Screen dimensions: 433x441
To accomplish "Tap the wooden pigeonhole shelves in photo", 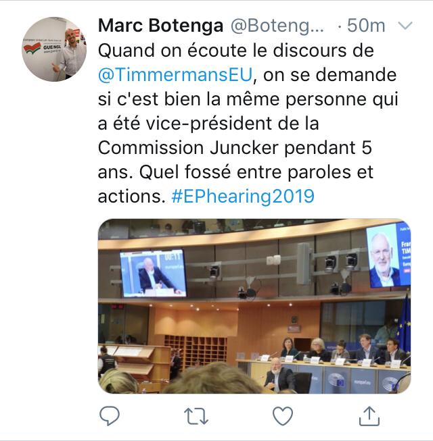I will click(x=196, y=352).
